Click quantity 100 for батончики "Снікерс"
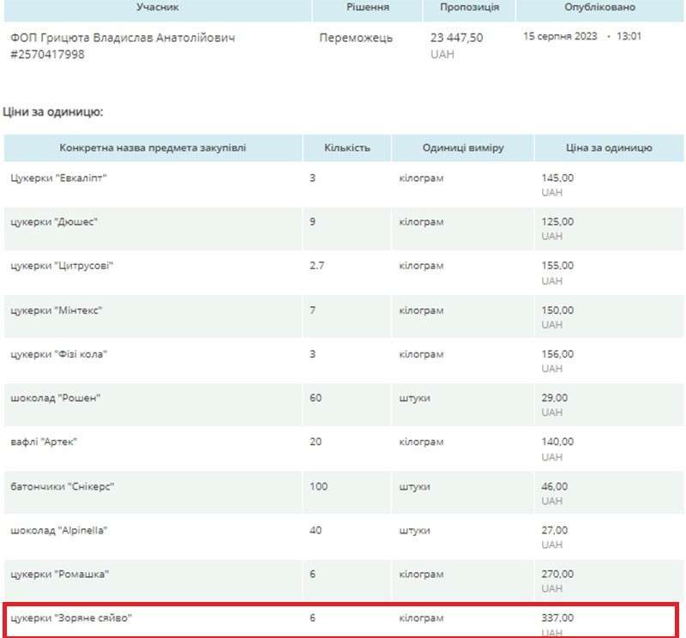Viewport: 686px width, 638px height. (x=319, y=486)
